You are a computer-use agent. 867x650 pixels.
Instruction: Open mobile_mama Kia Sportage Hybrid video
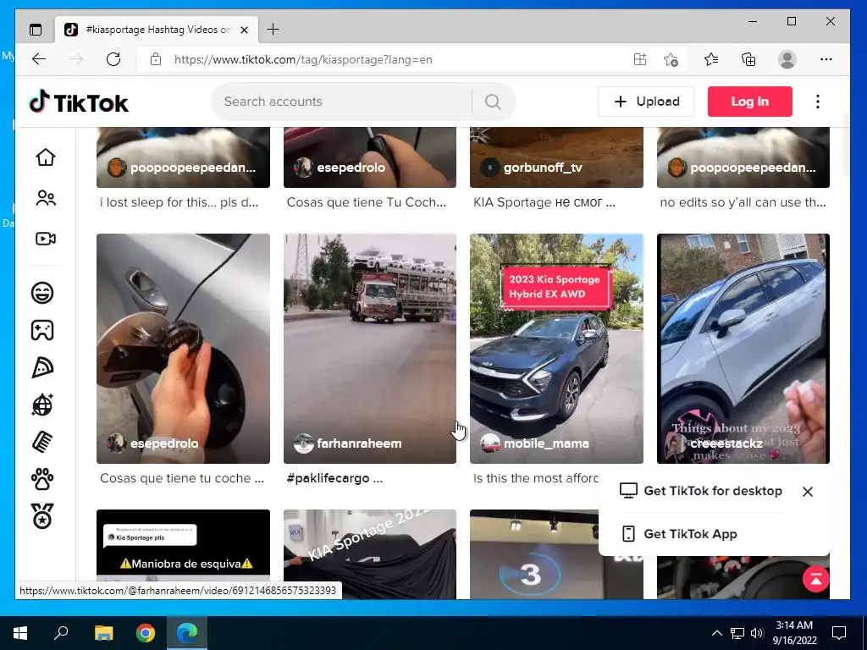[x=556, y=348]
